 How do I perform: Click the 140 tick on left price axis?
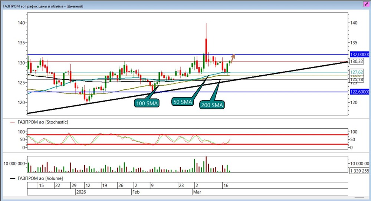point(21,23)
